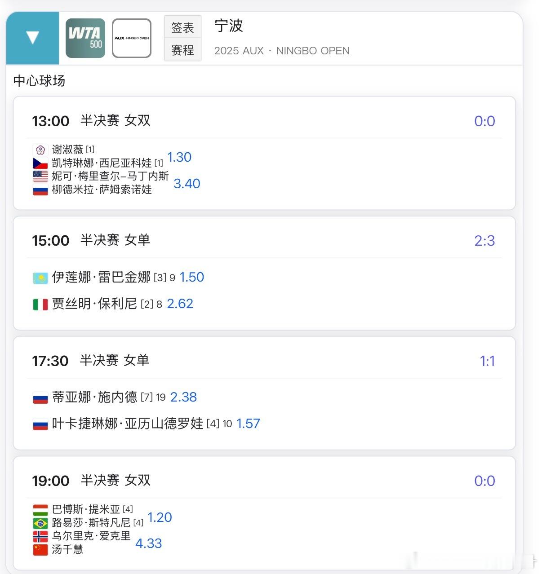Click the Brazil flag beside 路易莎·斯特凡尼

(40, 523)
